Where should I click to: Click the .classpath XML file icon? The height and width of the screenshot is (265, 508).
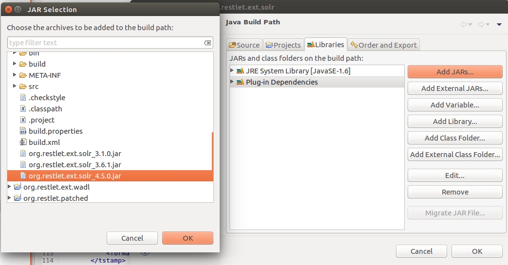pyautogui.click(x=23, y=109)
